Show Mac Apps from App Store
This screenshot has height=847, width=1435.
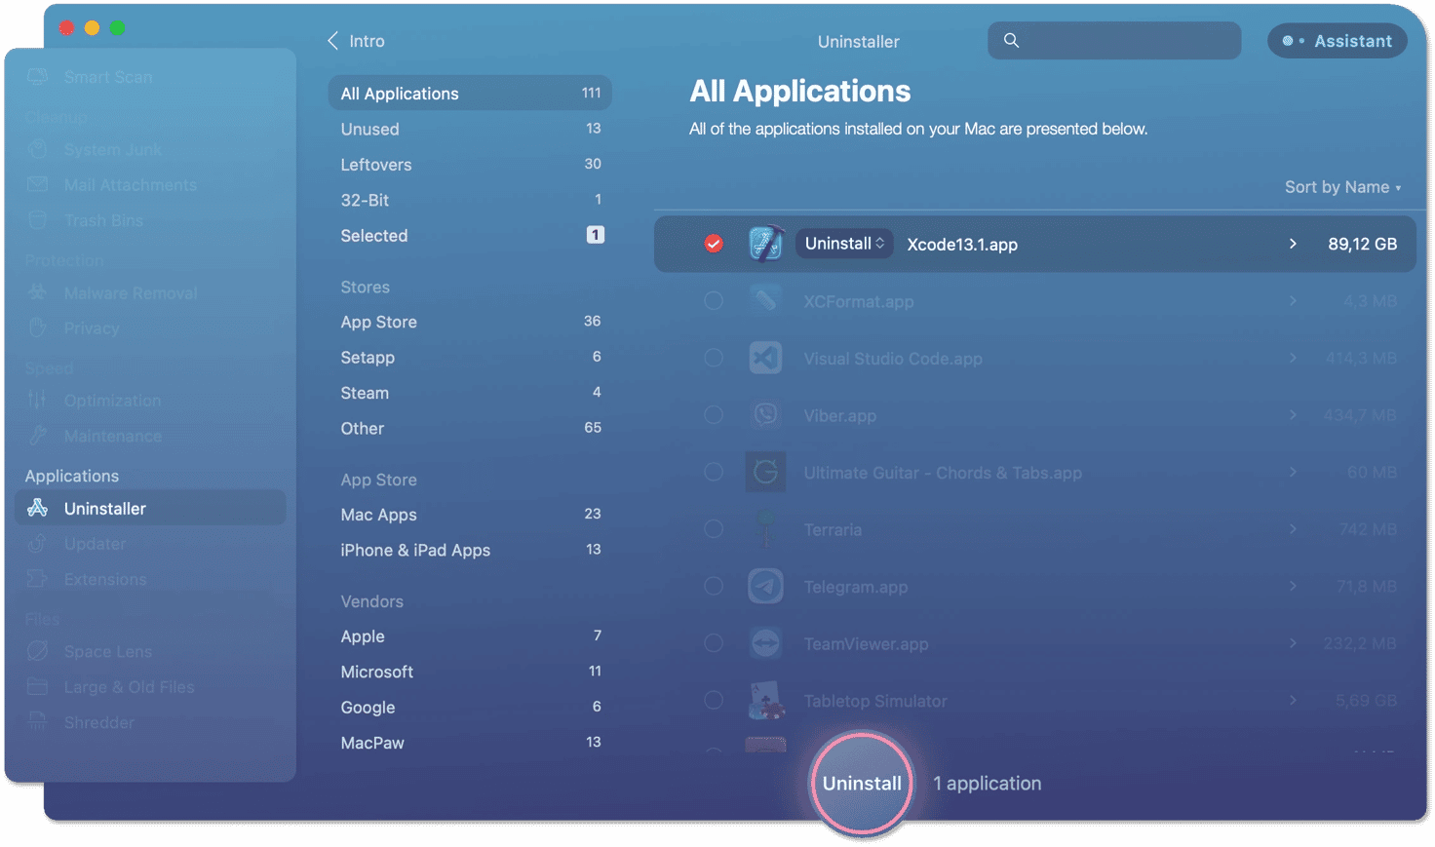tap(470, 515)
